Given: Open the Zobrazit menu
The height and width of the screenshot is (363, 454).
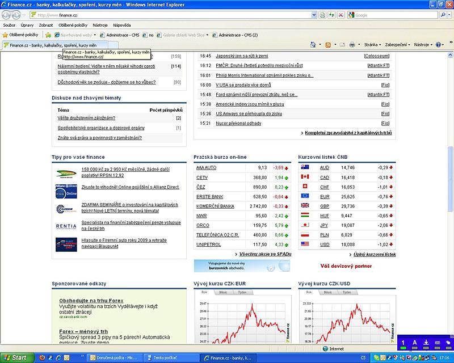Looking at the screenshot, I should (46, 25).
